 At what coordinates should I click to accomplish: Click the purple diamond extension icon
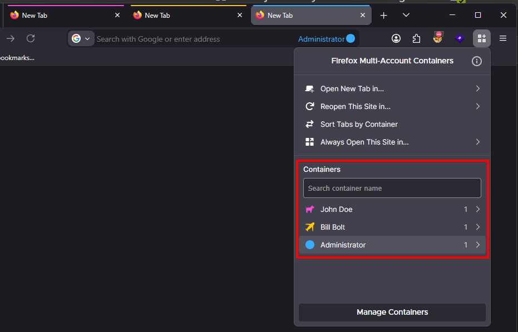point(460,39)
